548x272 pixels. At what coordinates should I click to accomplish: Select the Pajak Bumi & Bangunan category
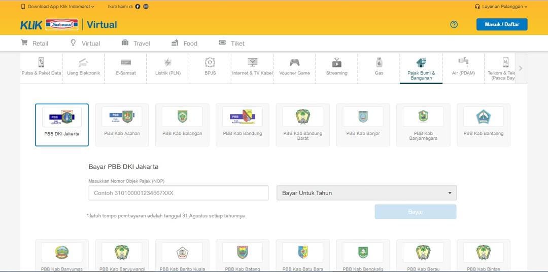point(421,68)
